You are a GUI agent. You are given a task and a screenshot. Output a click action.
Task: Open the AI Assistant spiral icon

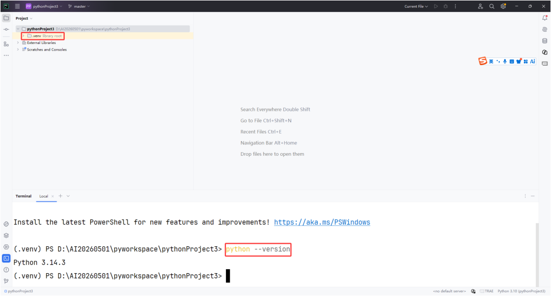click(545, 29)
